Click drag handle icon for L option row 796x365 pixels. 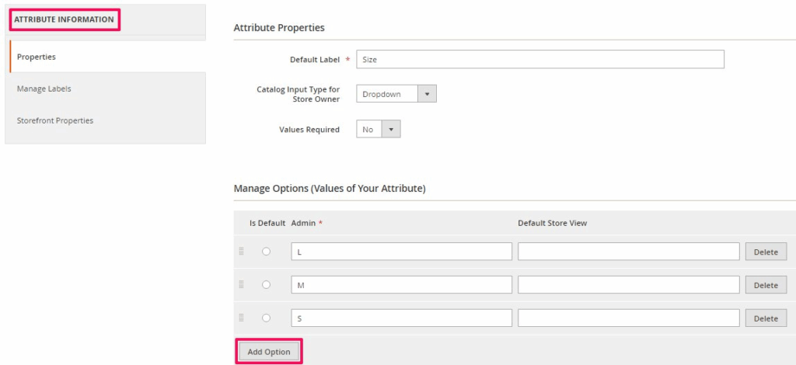241,252
